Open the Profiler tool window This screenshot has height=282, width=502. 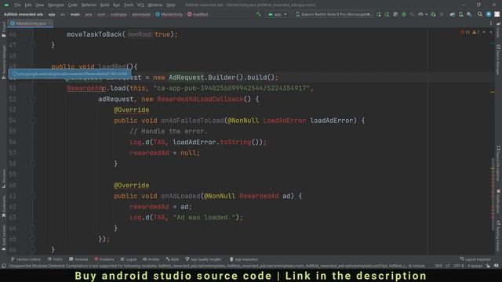coord(151,259)
